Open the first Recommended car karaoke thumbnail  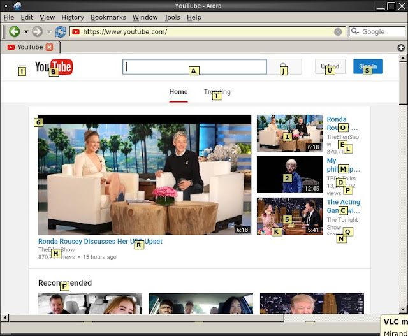pos(90,303)
